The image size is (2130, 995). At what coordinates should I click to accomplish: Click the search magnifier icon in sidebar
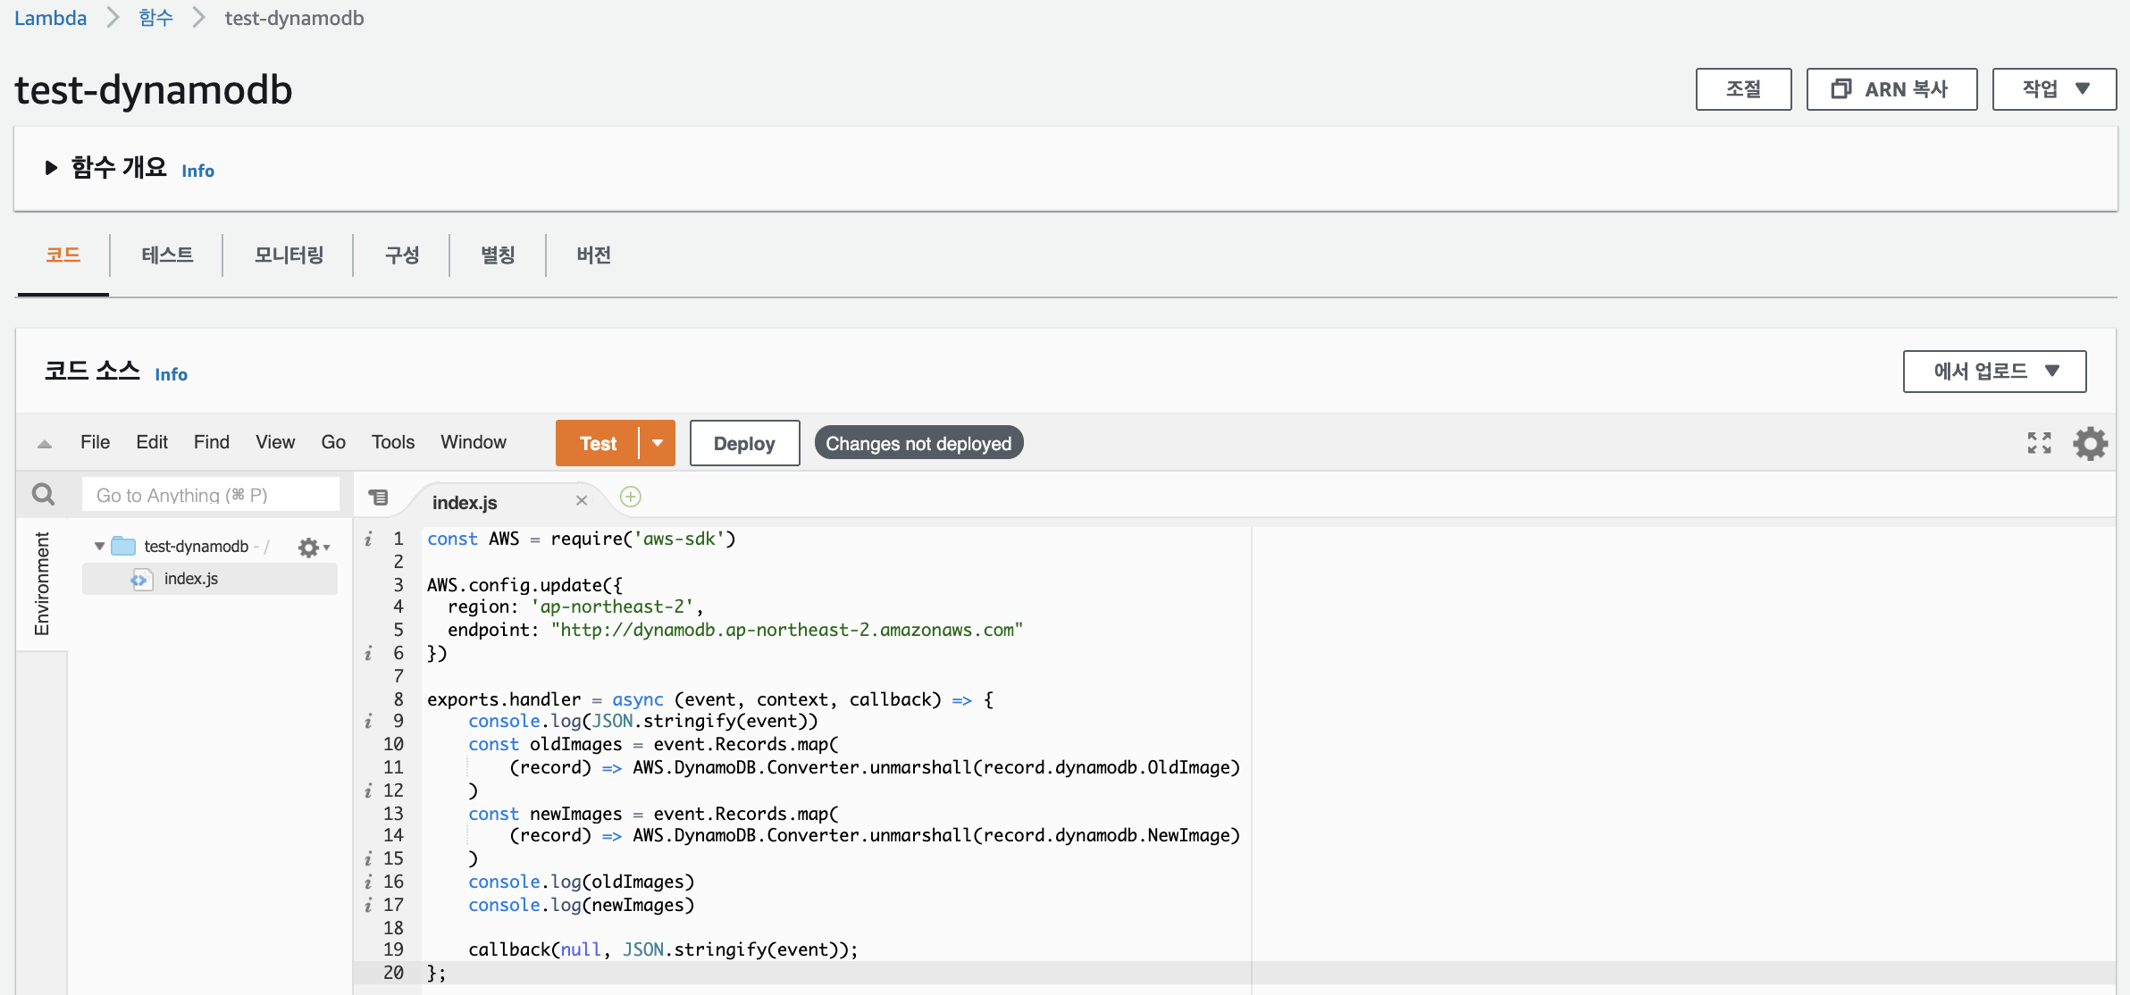tap(43, 494)
